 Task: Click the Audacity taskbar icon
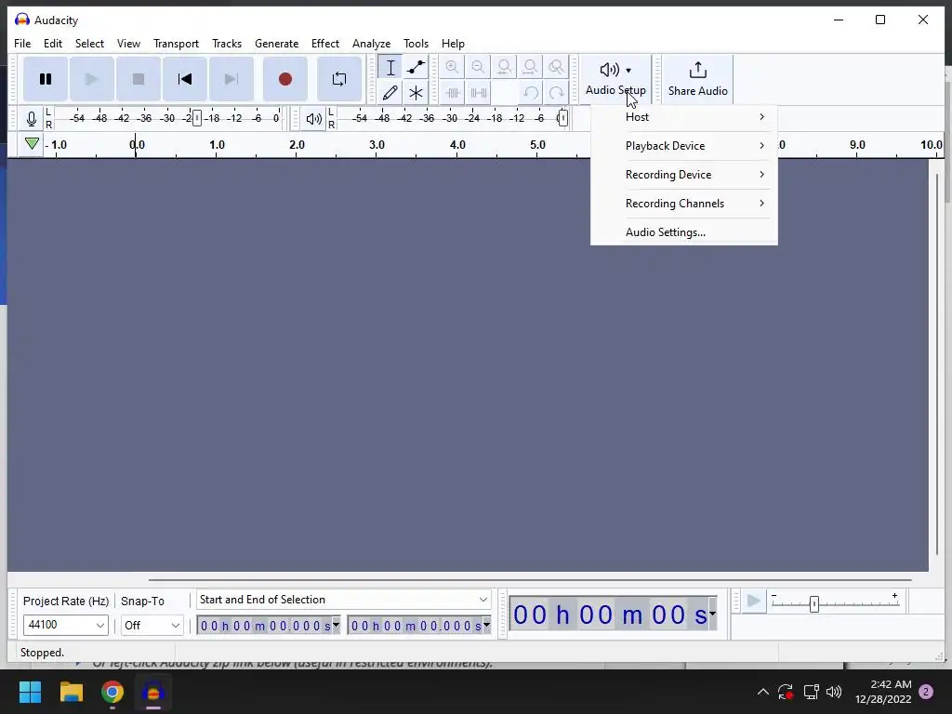[153, 692]
